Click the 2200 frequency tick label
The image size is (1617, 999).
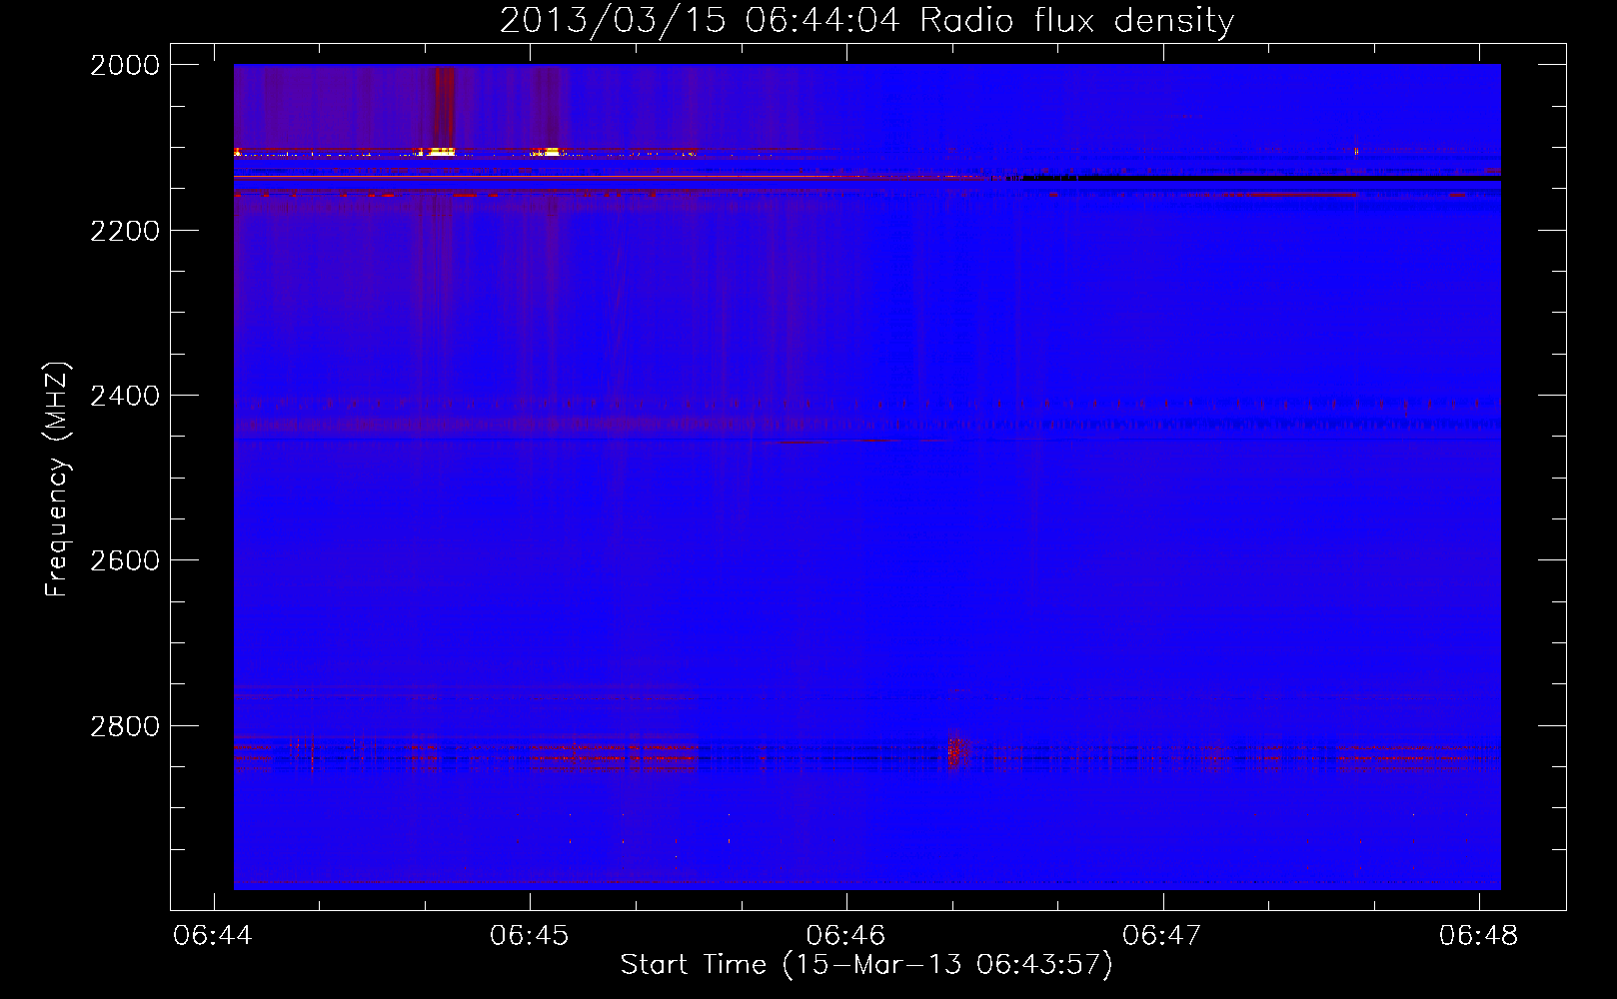point(125,231)
